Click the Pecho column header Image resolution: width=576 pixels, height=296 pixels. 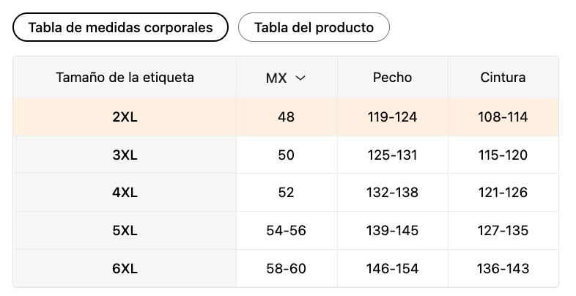coord(392,77)
